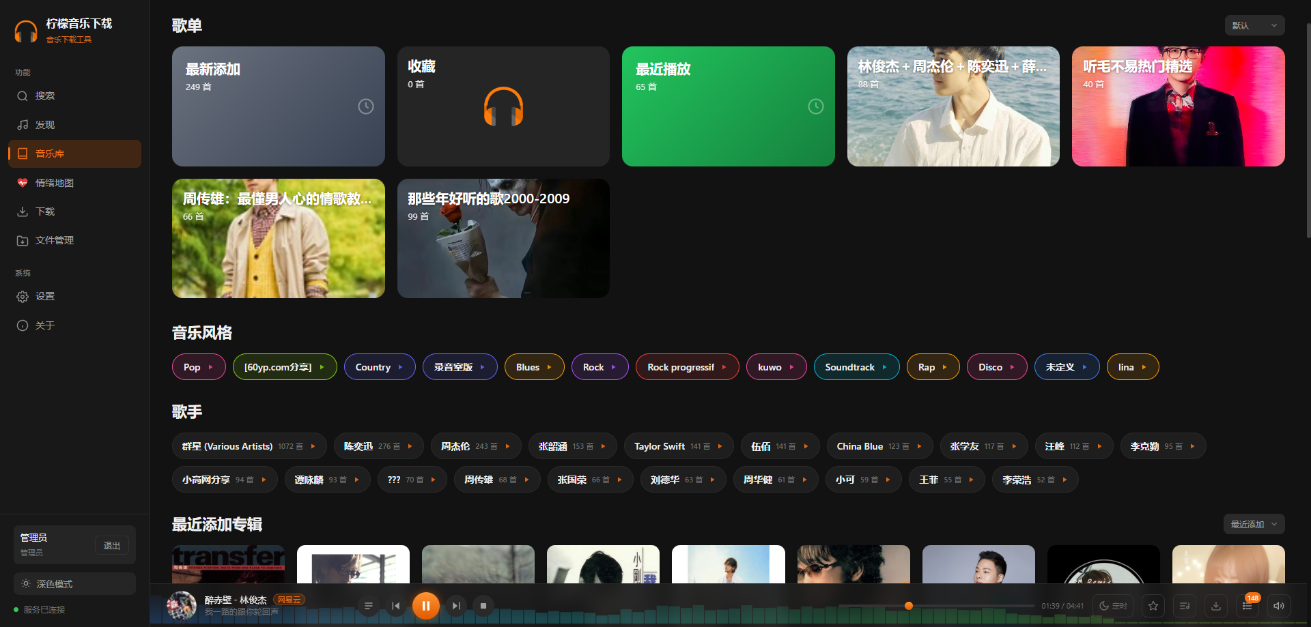
Task: Stop playback with the stop button
Action: coord(483,606)
